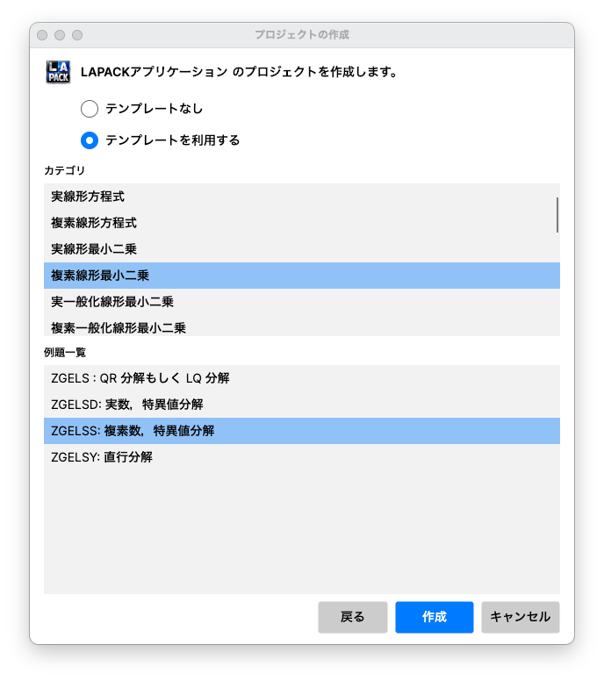Pick the 複素一般化線形最小二乗 category
The image size is (604, 681).
pos(302,326)
